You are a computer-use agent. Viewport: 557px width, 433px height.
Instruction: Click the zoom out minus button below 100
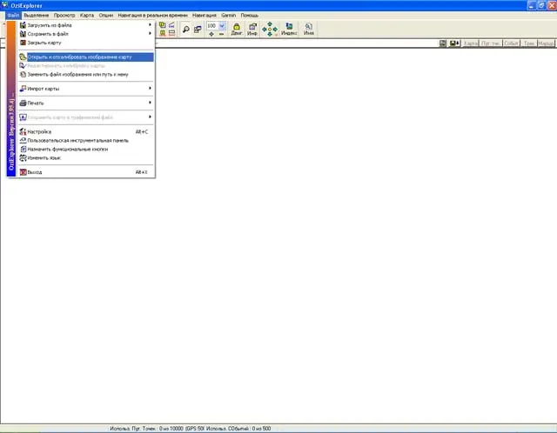point(221,34)
